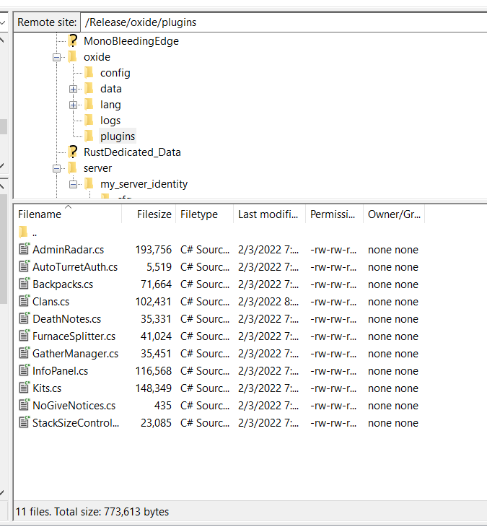This screenshot has width=487, height=527.
Task: Select the Clans.cs filename
Action: coord(51,302)
